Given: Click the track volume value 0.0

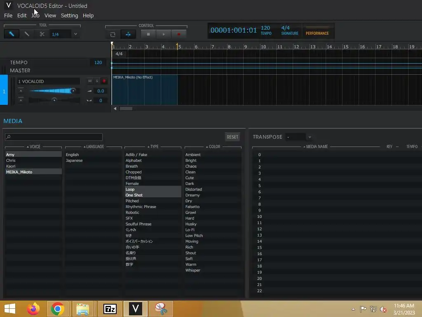Looking at the screenshot, I should point(101,91).
